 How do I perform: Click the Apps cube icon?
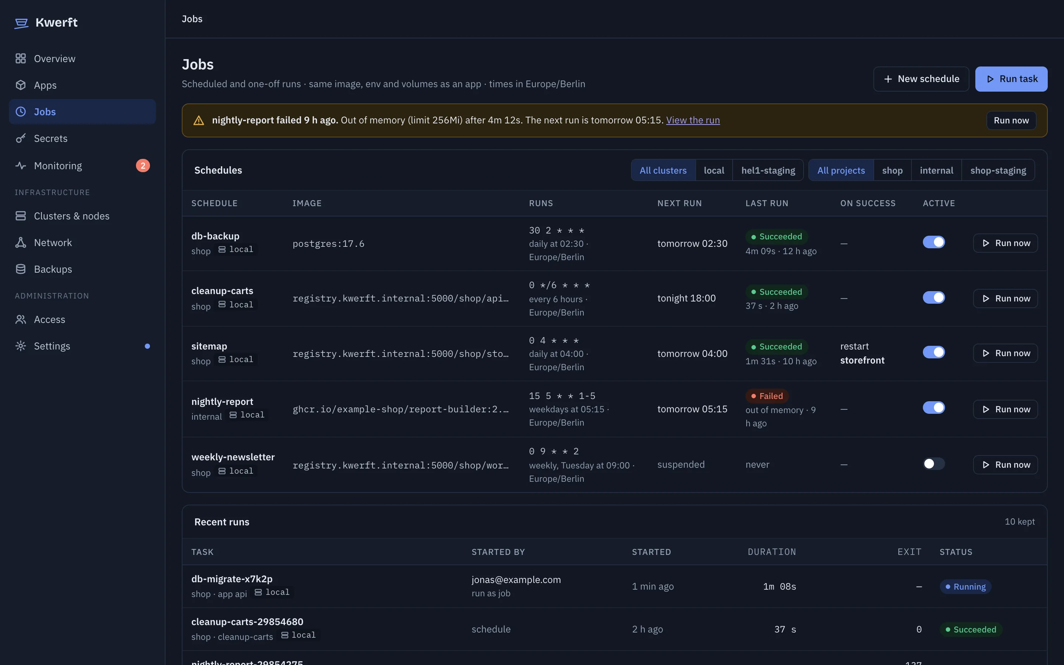(21, 85)
